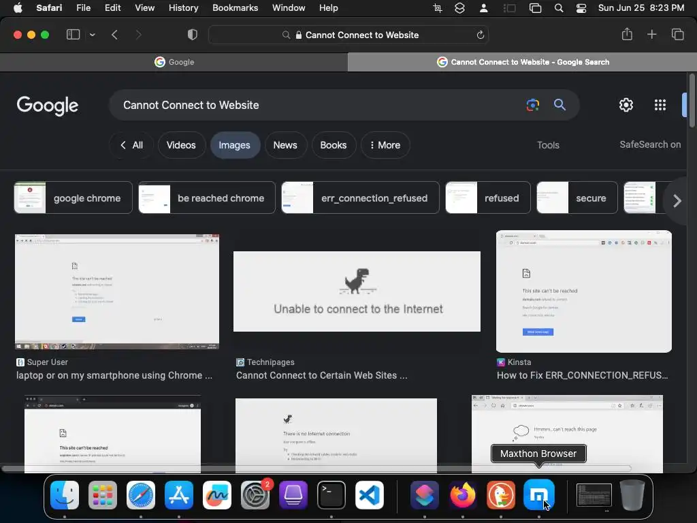The image size is (697, 523).
Task: Switch to the Google tab
Action: [174, 62]
